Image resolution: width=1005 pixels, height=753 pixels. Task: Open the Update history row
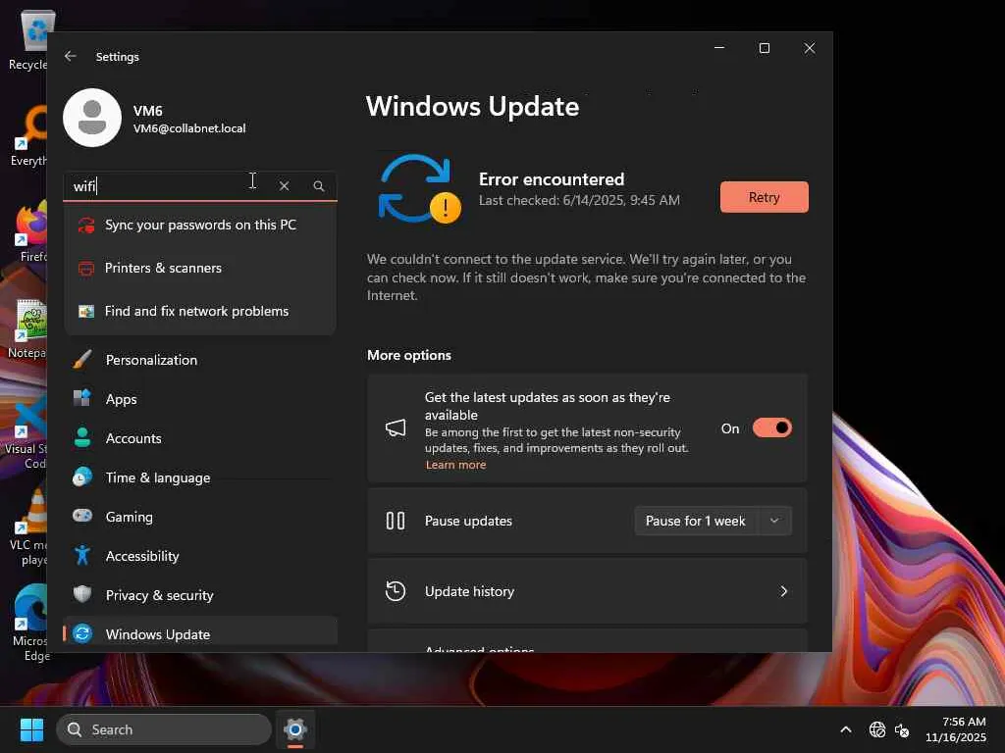click(587, 591)
